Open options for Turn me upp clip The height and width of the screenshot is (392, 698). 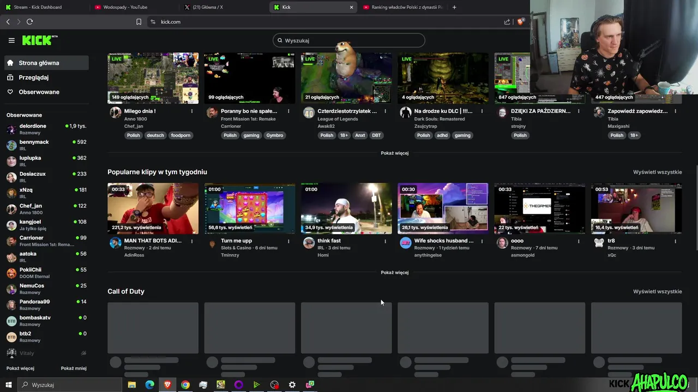pyautogui.click(x=288, y=241)
